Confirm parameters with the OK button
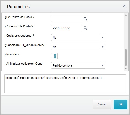Screen dimensions: 130x115 click(x=120, y=104)
